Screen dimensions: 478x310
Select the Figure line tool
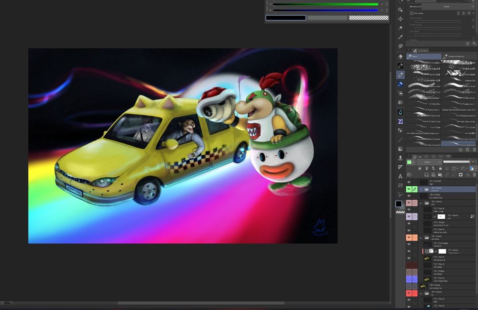click(400, 139)
